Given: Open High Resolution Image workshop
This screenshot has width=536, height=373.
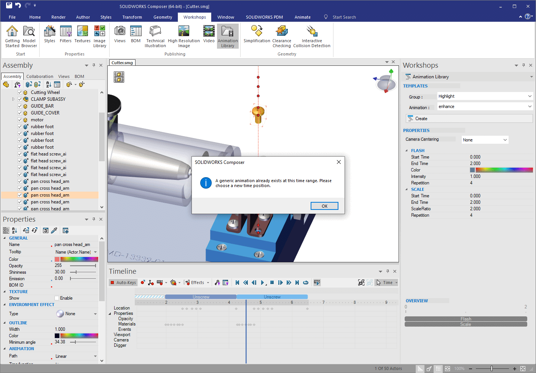Looking at the screenshot, I should click(x=184, y=37).
